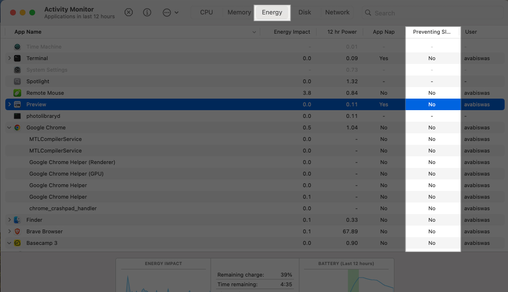This screenshot has height=292, width=508.
Task: Sort by the Energy Impact column header
Action: point(288,32)
